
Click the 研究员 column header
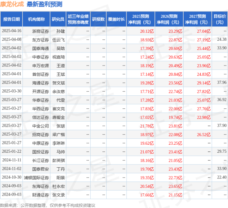[x=58, y=19]
